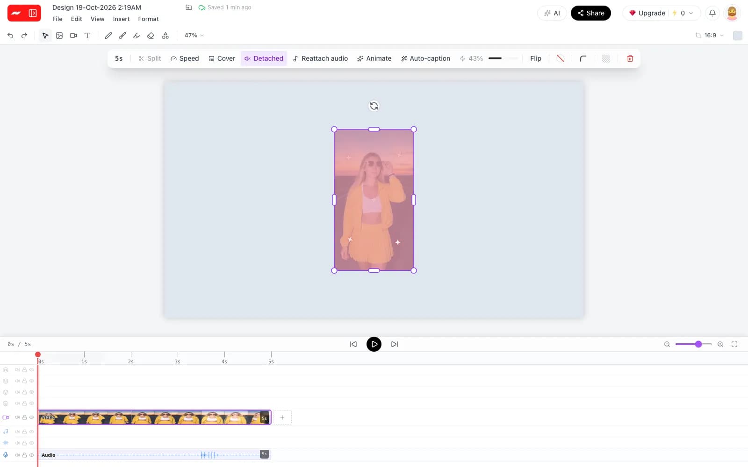Open the Speed options

(185, 58)
